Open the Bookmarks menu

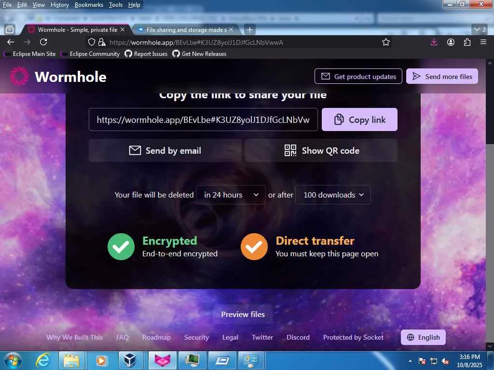(89, 5)
